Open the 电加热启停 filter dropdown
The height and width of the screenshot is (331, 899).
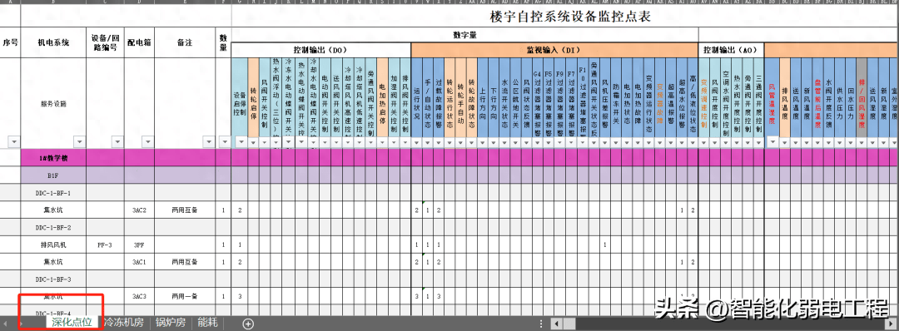(x=382, y=142)
